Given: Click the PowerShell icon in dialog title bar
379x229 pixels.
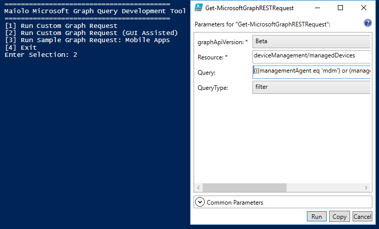Looking at the screenshot, I should (199, 8).
